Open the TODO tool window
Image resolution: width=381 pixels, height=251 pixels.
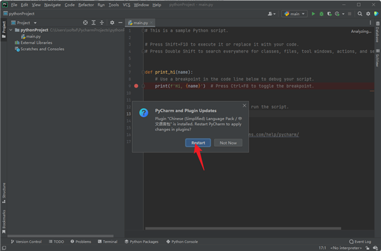click(57, 241)
